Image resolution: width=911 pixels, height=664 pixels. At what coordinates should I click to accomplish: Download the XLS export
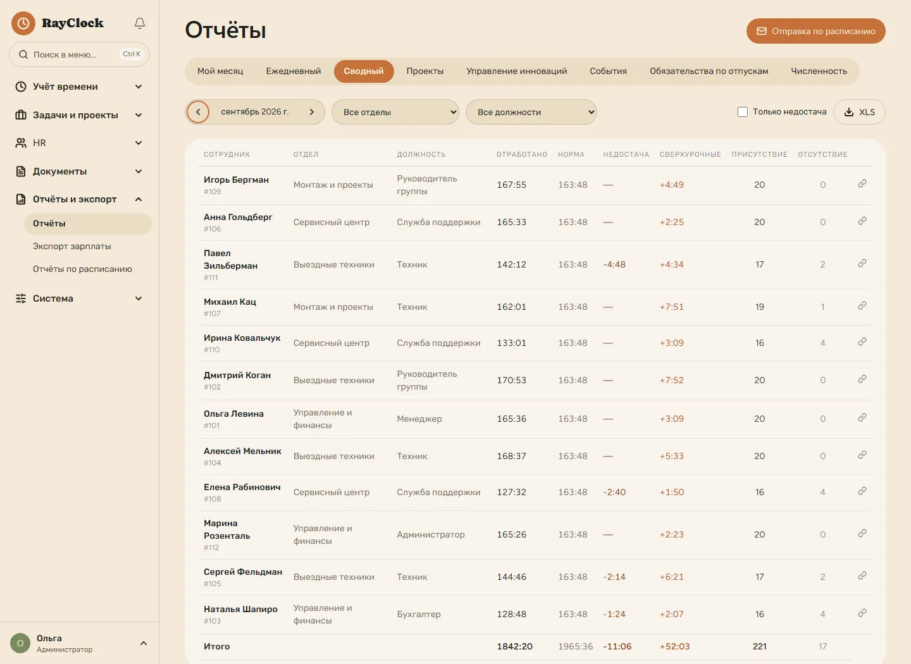coord(860,112)
